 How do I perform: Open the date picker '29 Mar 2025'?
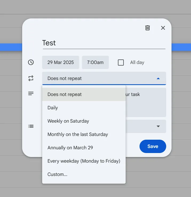click(61, 62)
